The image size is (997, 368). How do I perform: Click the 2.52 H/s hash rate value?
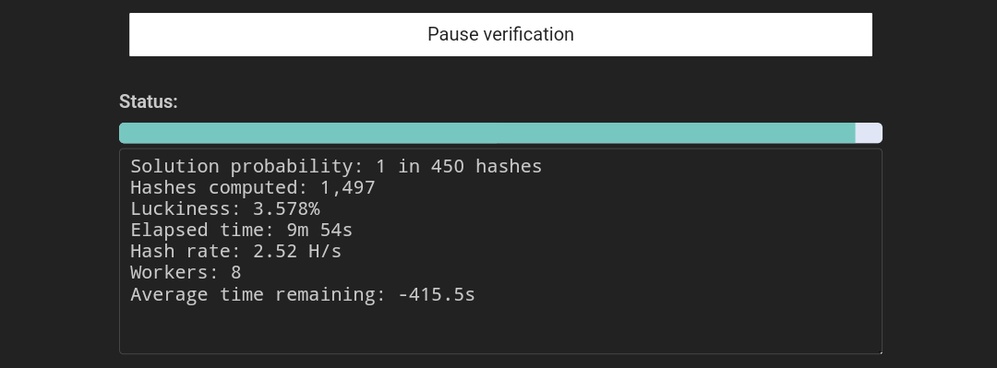[297, 251]
